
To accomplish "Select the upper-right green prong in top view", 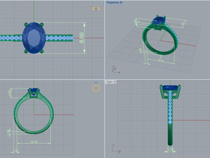I will tap(42, 24).
